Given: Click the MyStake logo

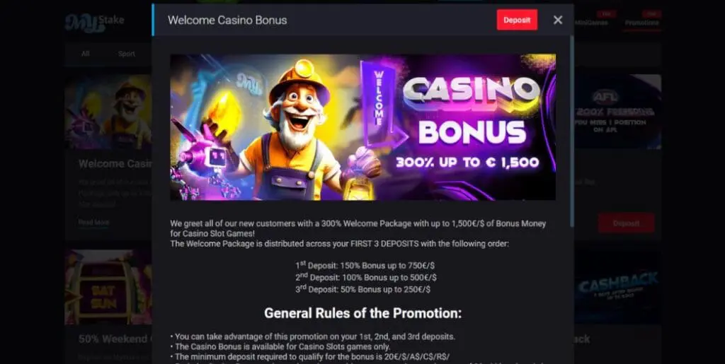Looking at the screenshot, I should [94, 22].
